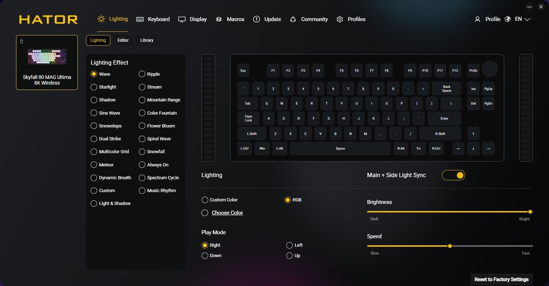Click the Macros stacked layers icon

pos(219,19)
